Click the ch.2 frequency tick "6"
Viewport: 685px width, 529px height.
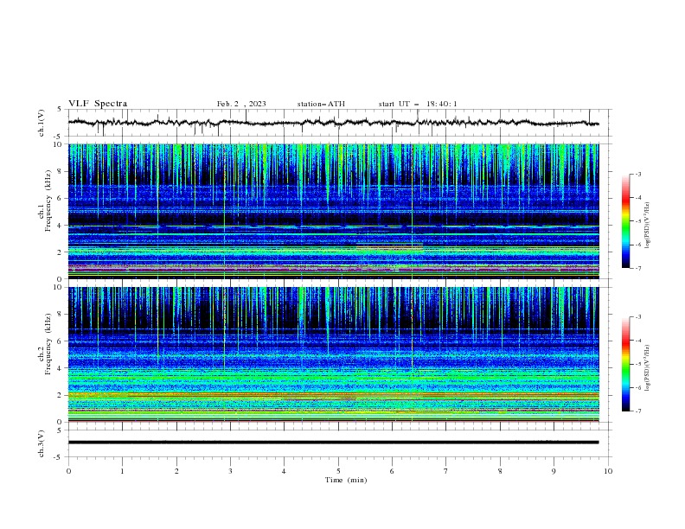pos(61,341)
